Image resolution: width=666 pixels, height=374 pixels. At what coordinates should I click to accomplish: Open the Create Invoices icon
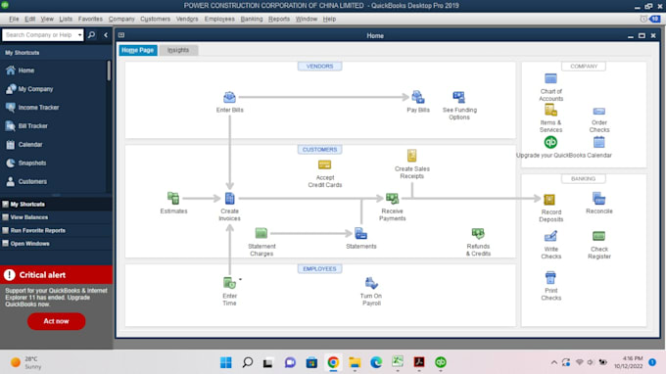[x=229, y=198]
